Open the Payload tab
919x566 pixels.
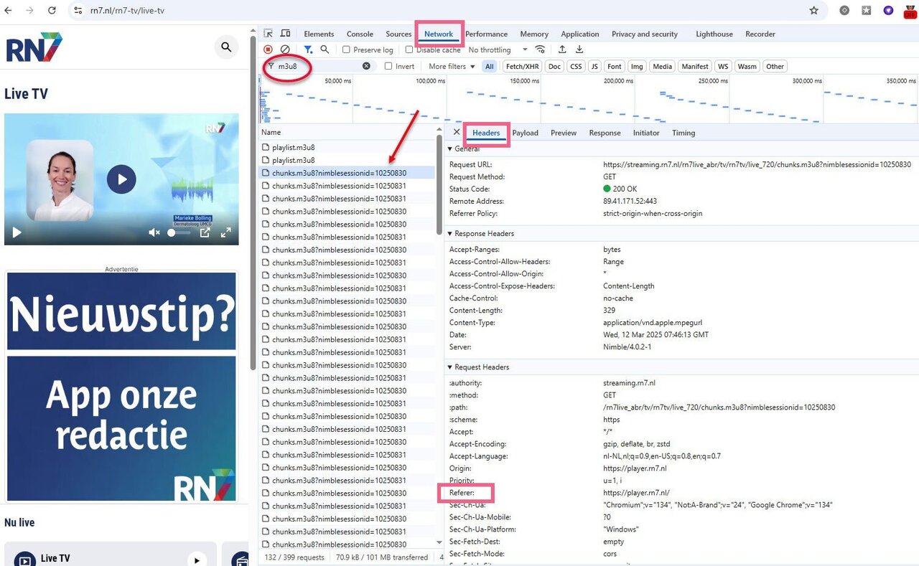(525, 133)
